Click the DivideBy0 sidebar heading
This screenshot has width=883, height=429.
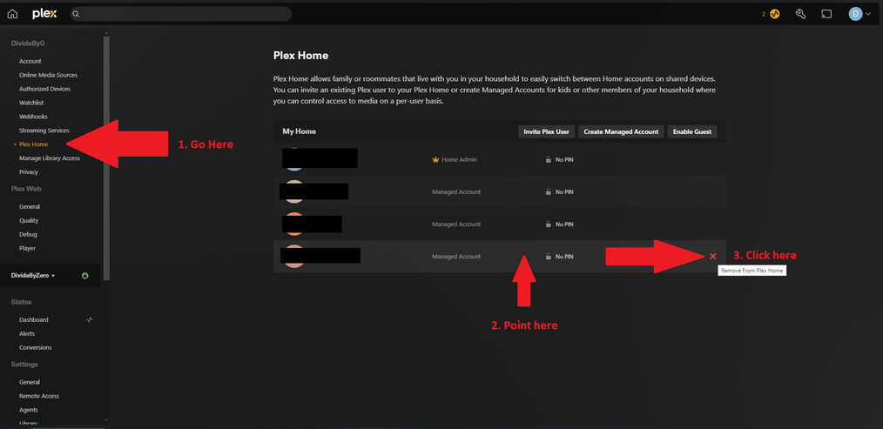pos(28,44)
